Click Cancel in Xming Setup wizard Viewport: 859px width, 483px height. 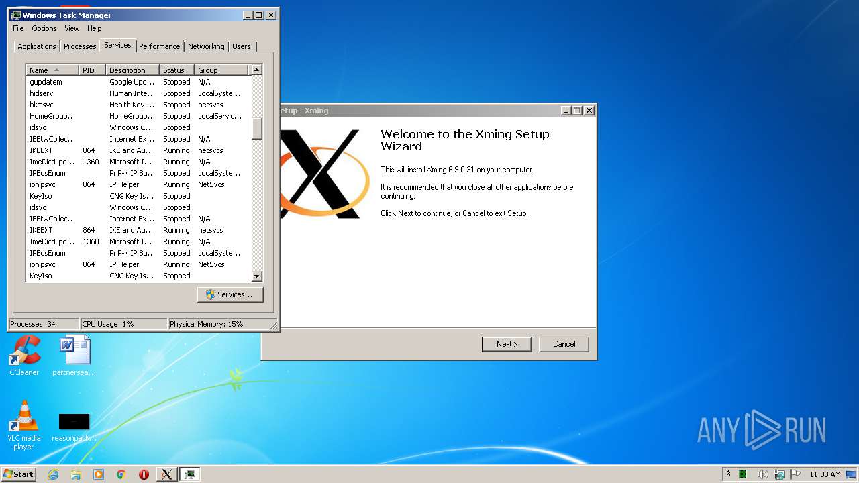[x=564, y=344]
